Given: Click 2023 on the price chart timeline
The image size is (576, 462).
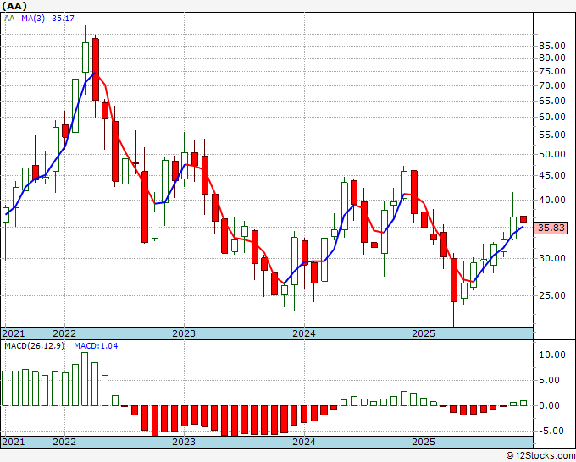Looking at the screenshot, I should tap(184, 333).
